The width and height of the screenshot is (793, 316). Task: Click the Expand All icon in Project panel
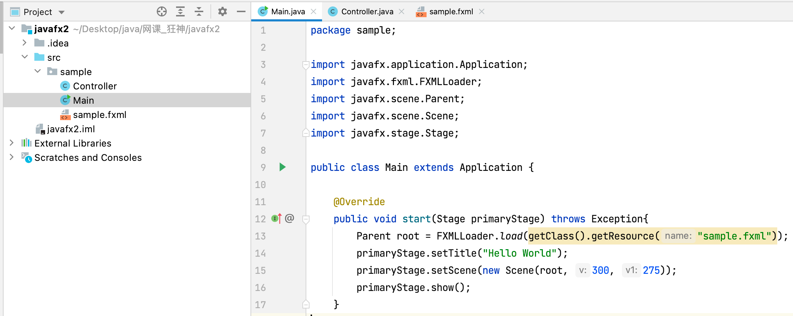point(180,12)
